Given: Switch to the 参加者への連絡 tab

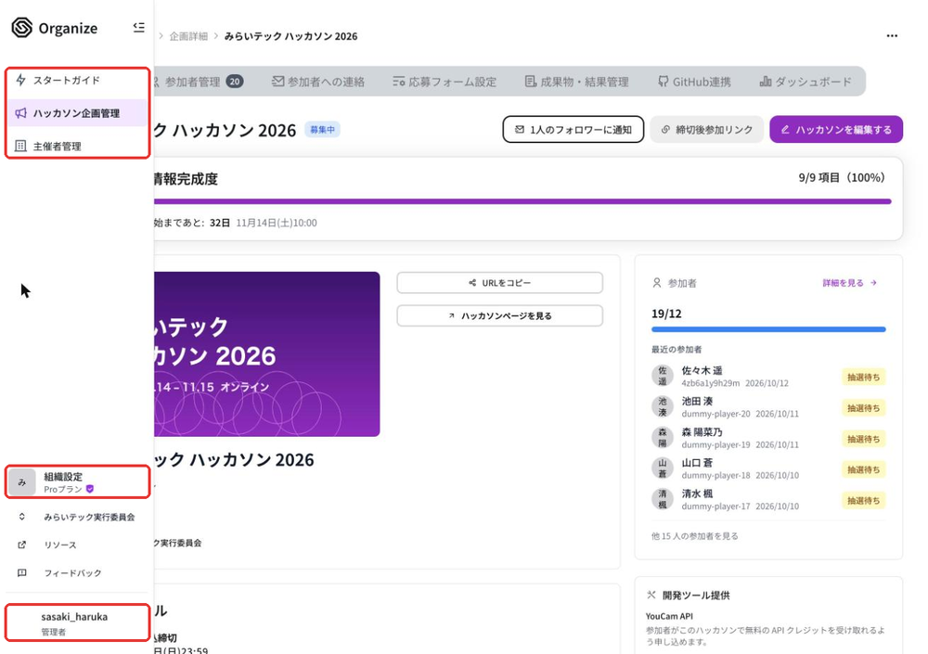Looking at the screenshot, I should pyautogui.click(x=318, y=82).
